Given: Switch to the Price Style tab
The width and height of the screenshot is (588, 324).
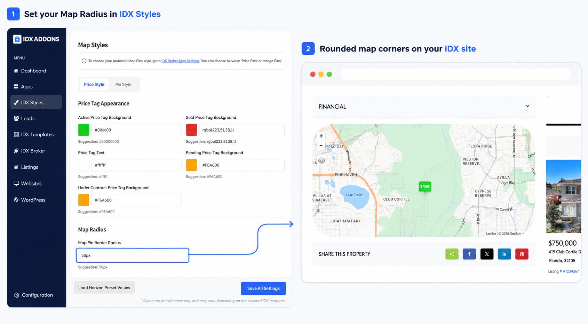Looking at the screenshot, I should click(94, 85).
